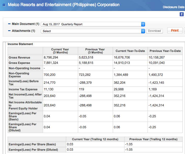The width and height of the screenshot is (185, 154).
Task: Select Gross Revenue previous year value 5,623,518
Action: click(x=86, y=58)
